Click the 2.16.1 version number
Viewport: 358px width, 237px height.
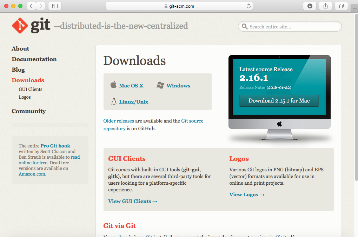[253, 78]
